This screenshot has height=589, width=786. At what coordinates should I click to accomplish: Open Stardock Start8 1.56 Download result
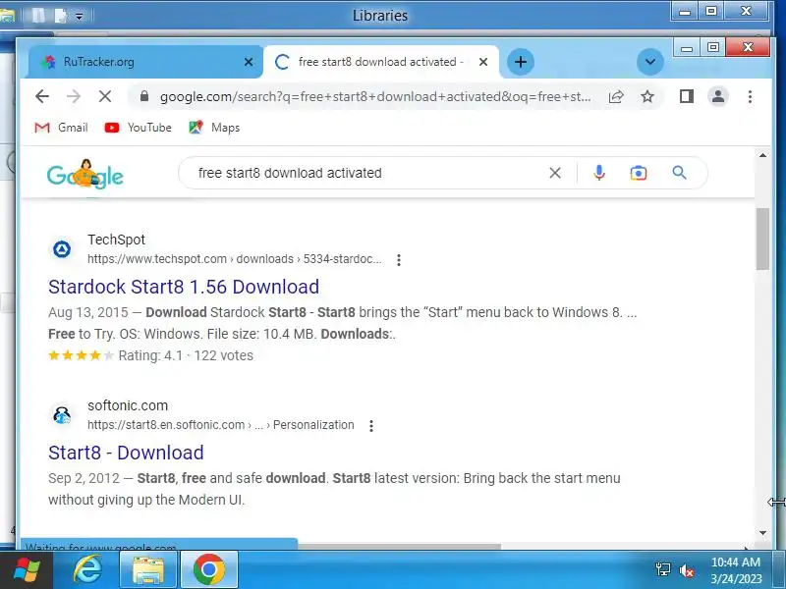(184, 287)
